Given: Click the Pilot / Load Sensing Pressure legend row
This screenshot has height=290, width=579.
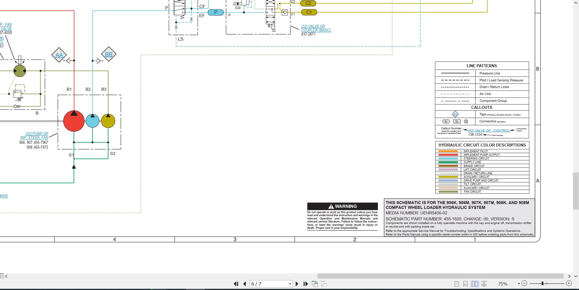Looking at the screenshot, I should tap(482, 80).
